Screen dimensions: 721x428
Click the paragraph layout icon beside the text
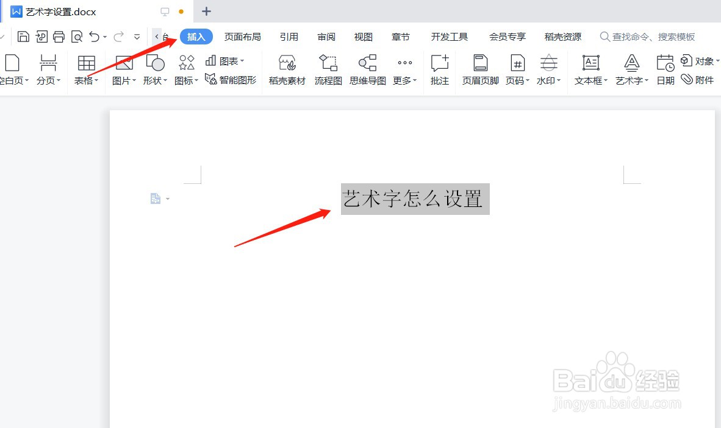(x=156, y=198)
